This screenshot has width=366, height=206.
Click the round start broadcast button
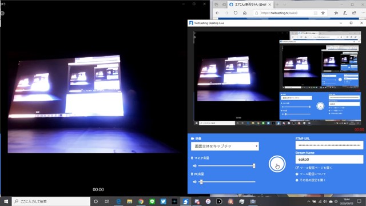click(x=277, y=164)
